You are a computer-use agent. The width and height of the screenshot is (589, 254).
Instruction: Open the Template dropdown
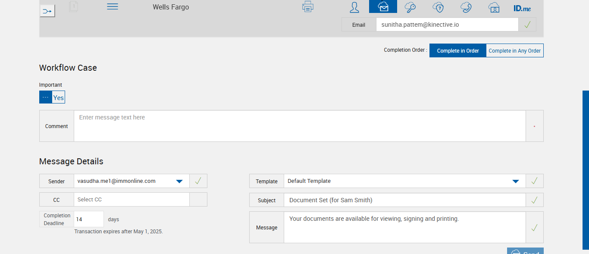point(515,181)
